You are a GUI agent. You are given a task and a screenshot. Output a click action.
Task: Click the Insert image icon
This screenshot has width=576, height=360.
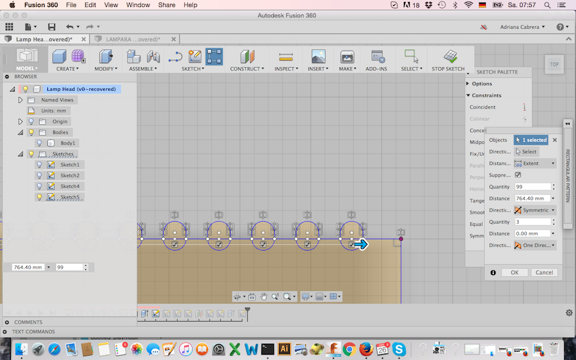[318, 56]
